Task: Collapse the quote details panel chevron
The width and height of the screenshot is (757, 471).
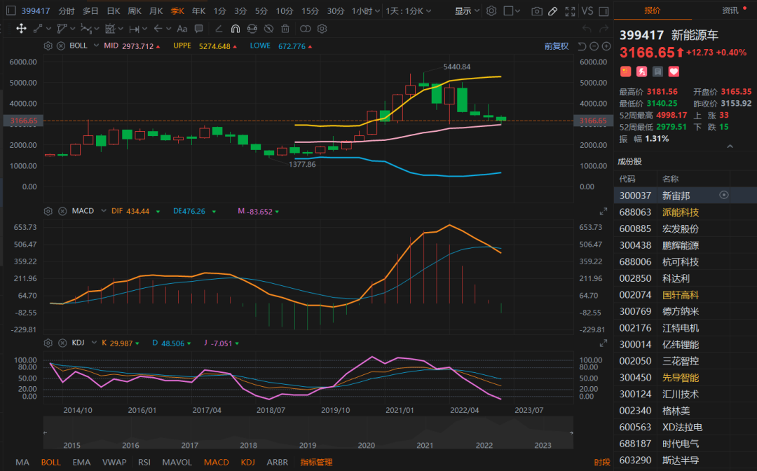Action: click(730, 146)
